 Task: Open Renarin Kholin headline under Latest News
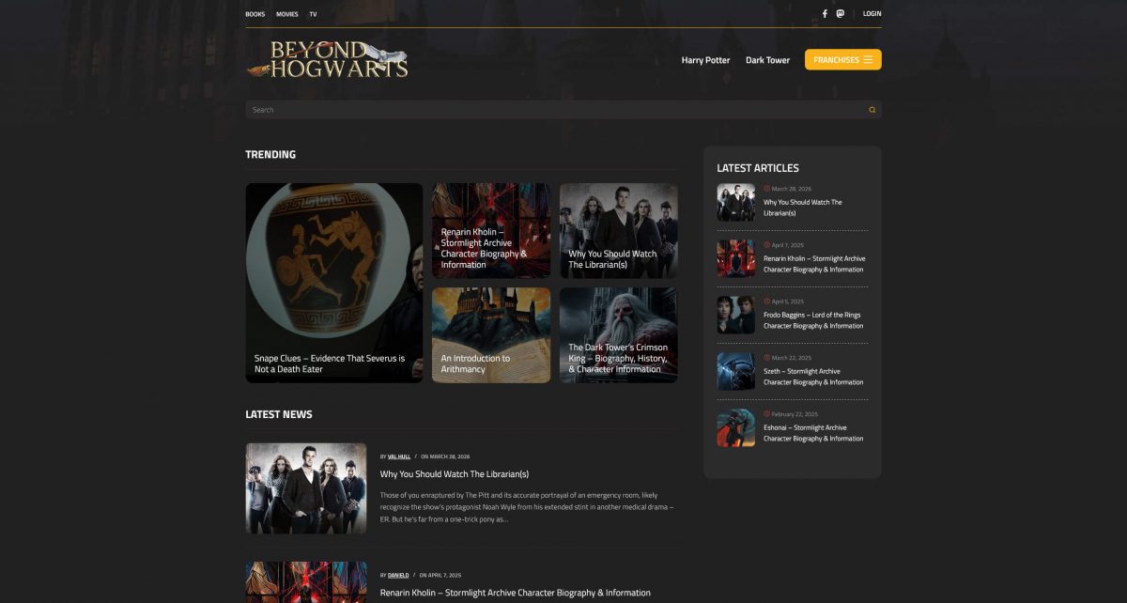point(516,593)
